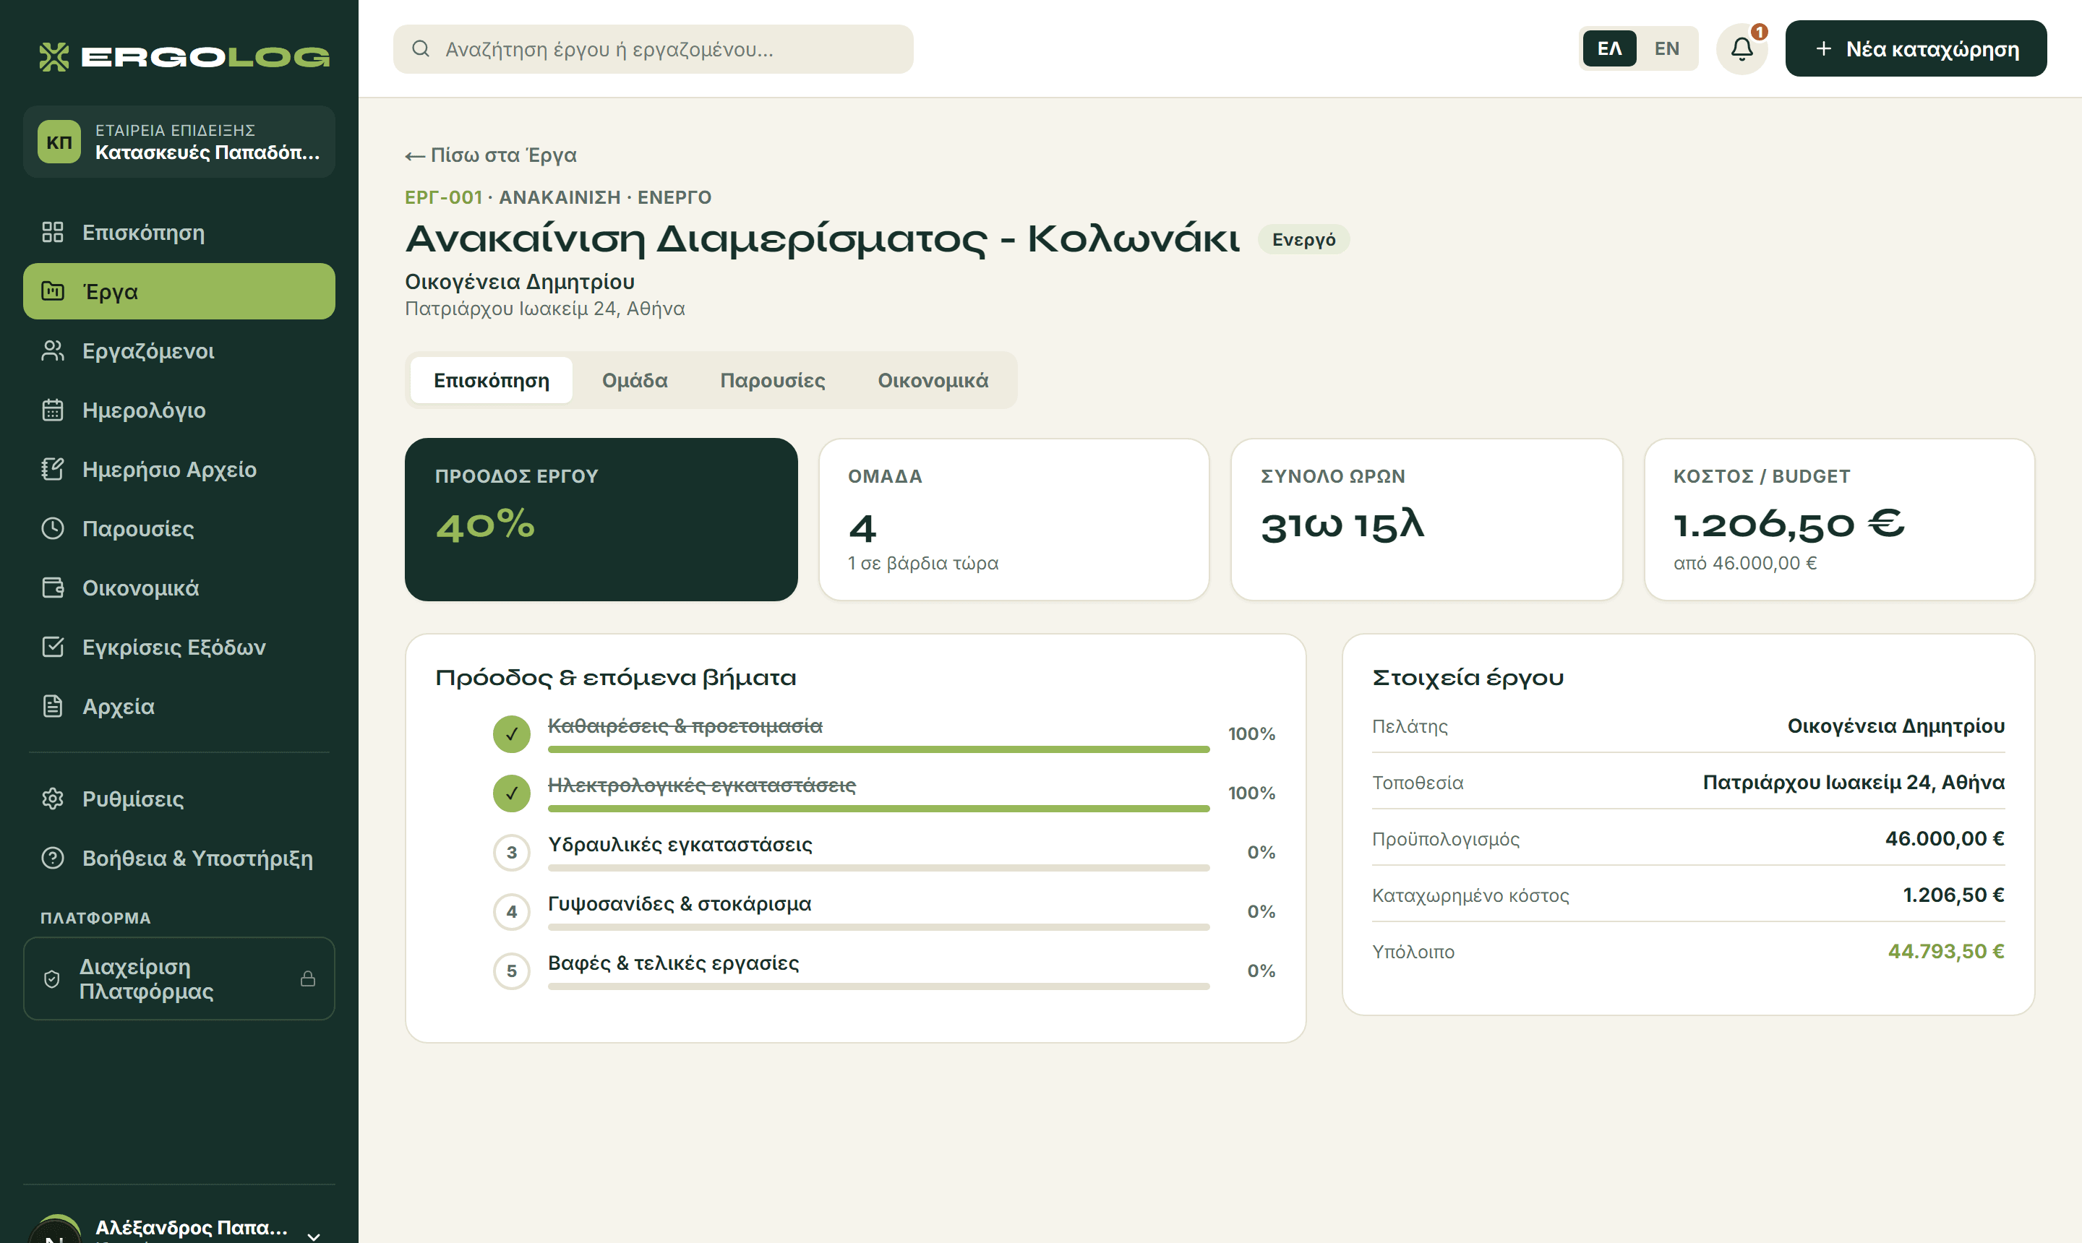Click the Καθαιρέσεις & προετοιμασία progress bar
The height and width of the screenshot is (1243, 2082).
click(878, 749)
